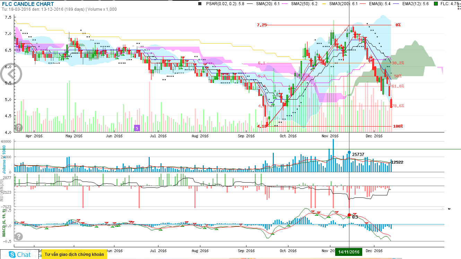
Task: Click the red 5.7 Fibonacci price label
Action: point(262,76)
